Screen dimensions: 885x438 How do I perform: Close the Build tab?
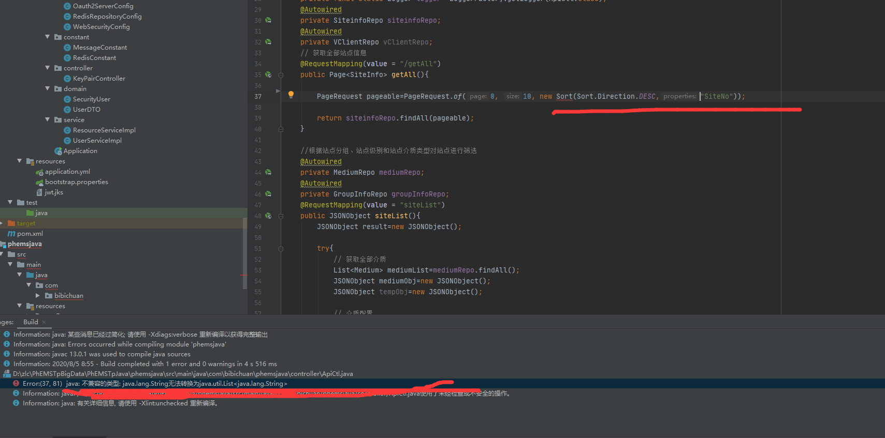tap(44, 322)
